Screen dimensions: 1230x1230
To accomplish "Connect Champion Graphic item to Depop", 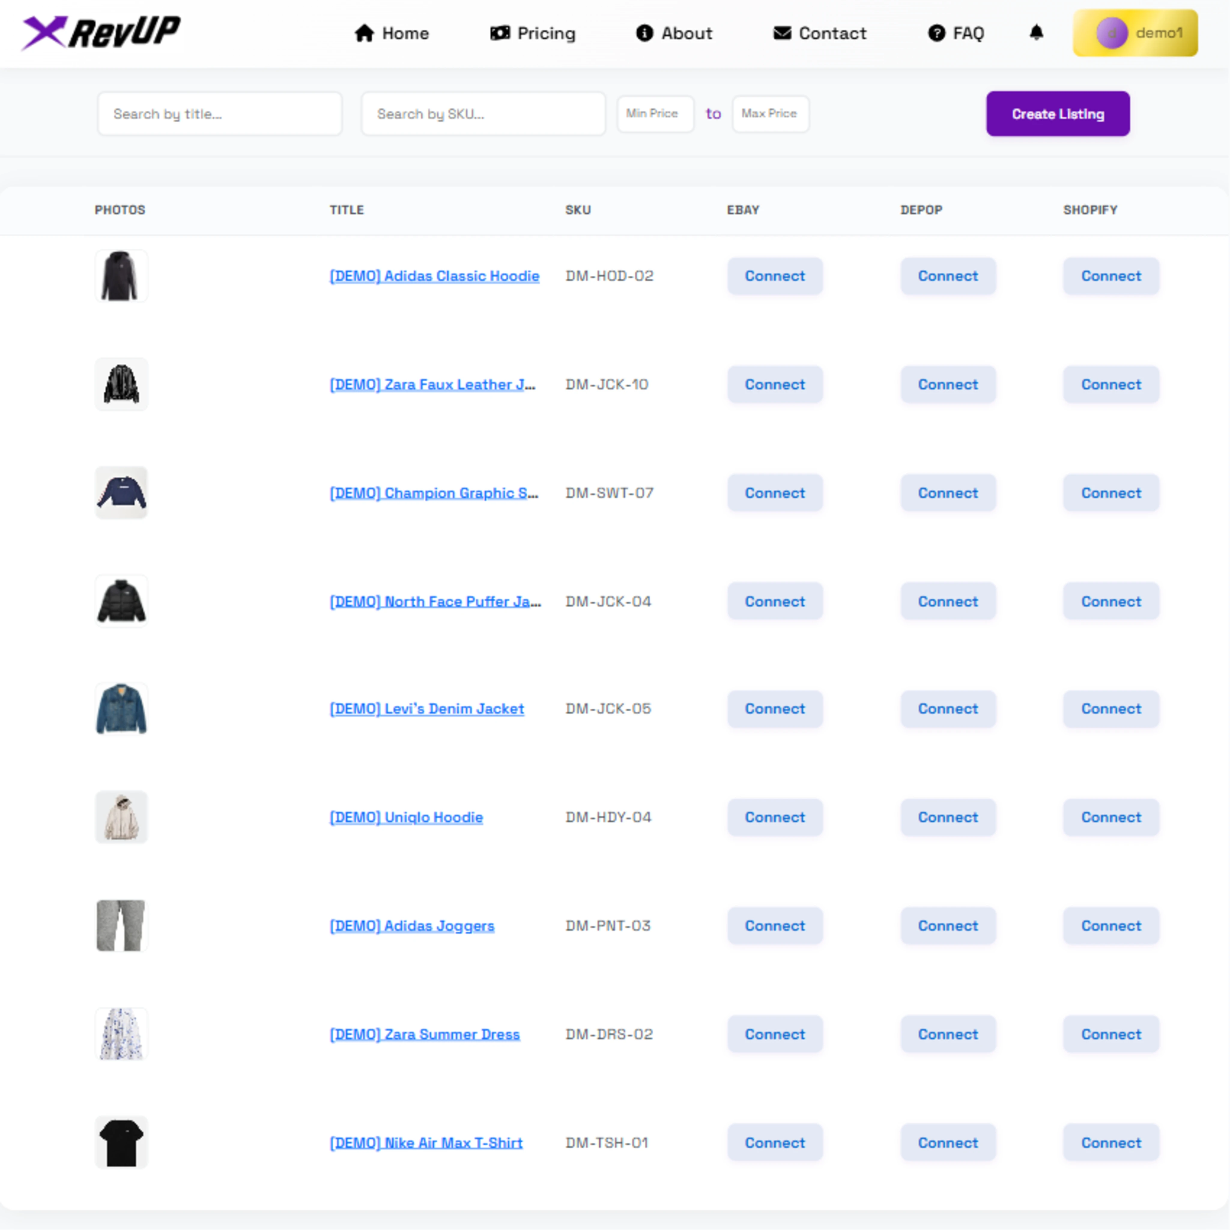I will click(x=948, y=493).
